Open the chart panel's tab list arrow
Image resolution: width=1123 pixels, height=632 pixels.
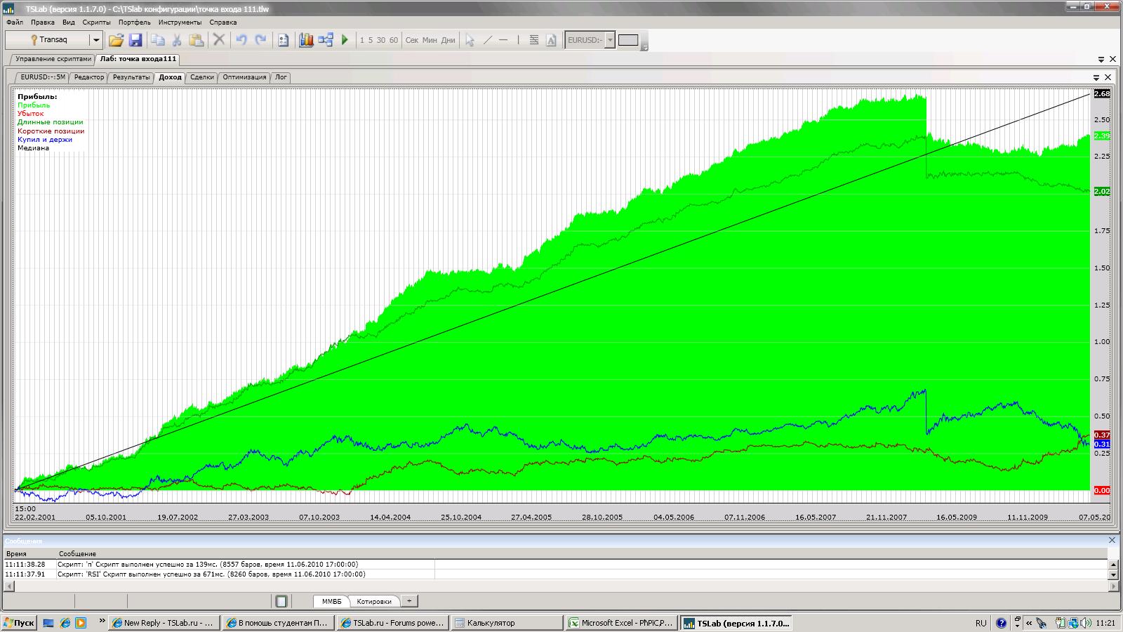click(x=1096, y=77)
